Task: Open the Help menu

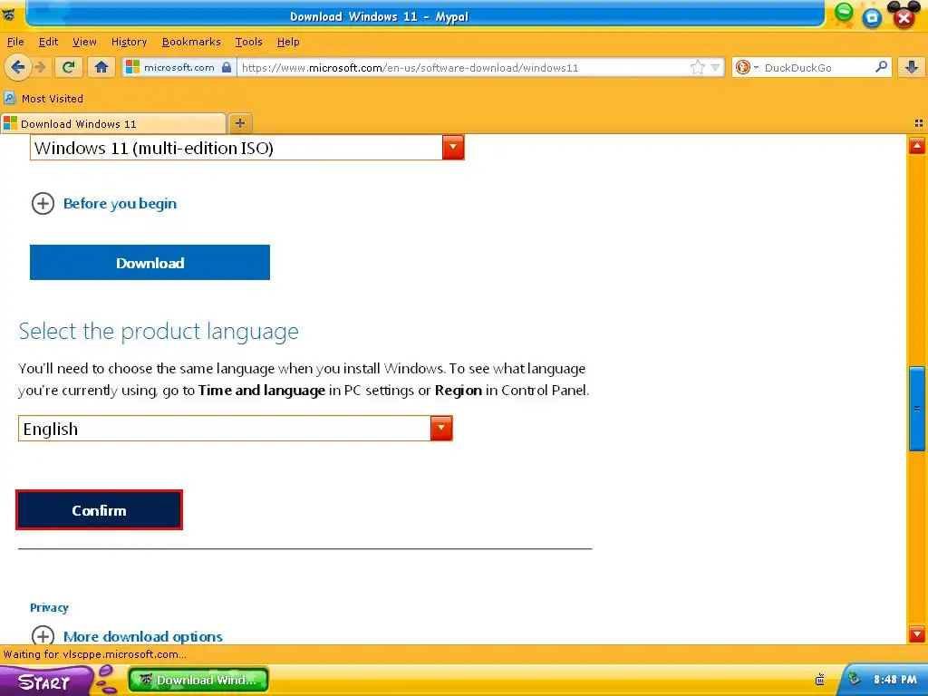Action: [x=288, y=42]
